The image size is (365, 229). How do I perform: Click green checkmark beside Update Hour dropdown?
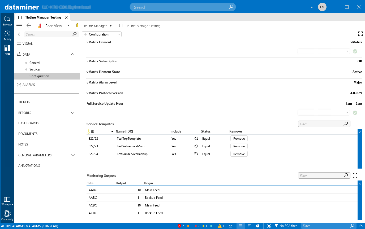(x=355, y=113)
